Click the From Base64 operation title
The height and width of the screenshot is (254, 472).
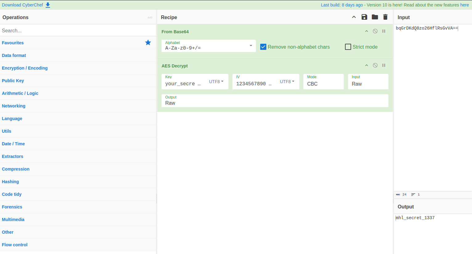click(175, 32)
